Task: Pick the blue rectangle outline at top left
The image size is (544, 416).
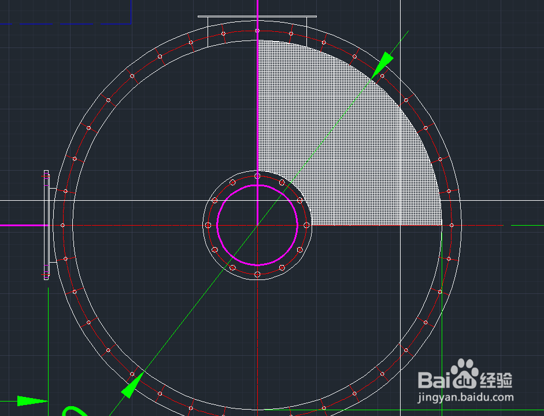Action: 65,12
